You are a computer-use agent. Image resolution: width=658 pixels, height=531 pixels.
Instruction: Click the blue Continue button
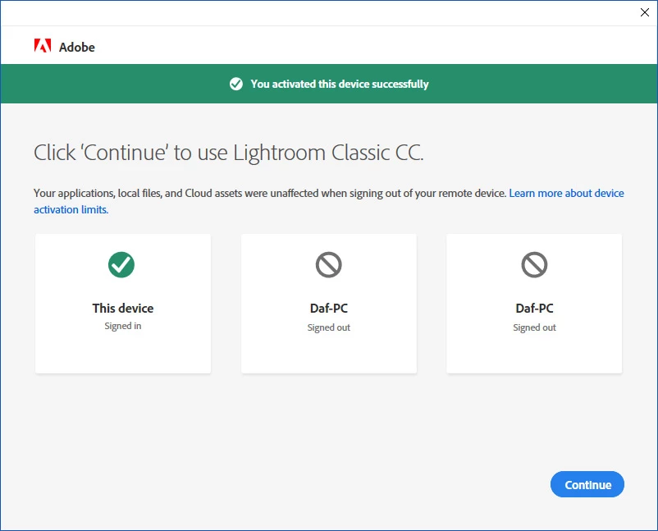click(587, 484)
